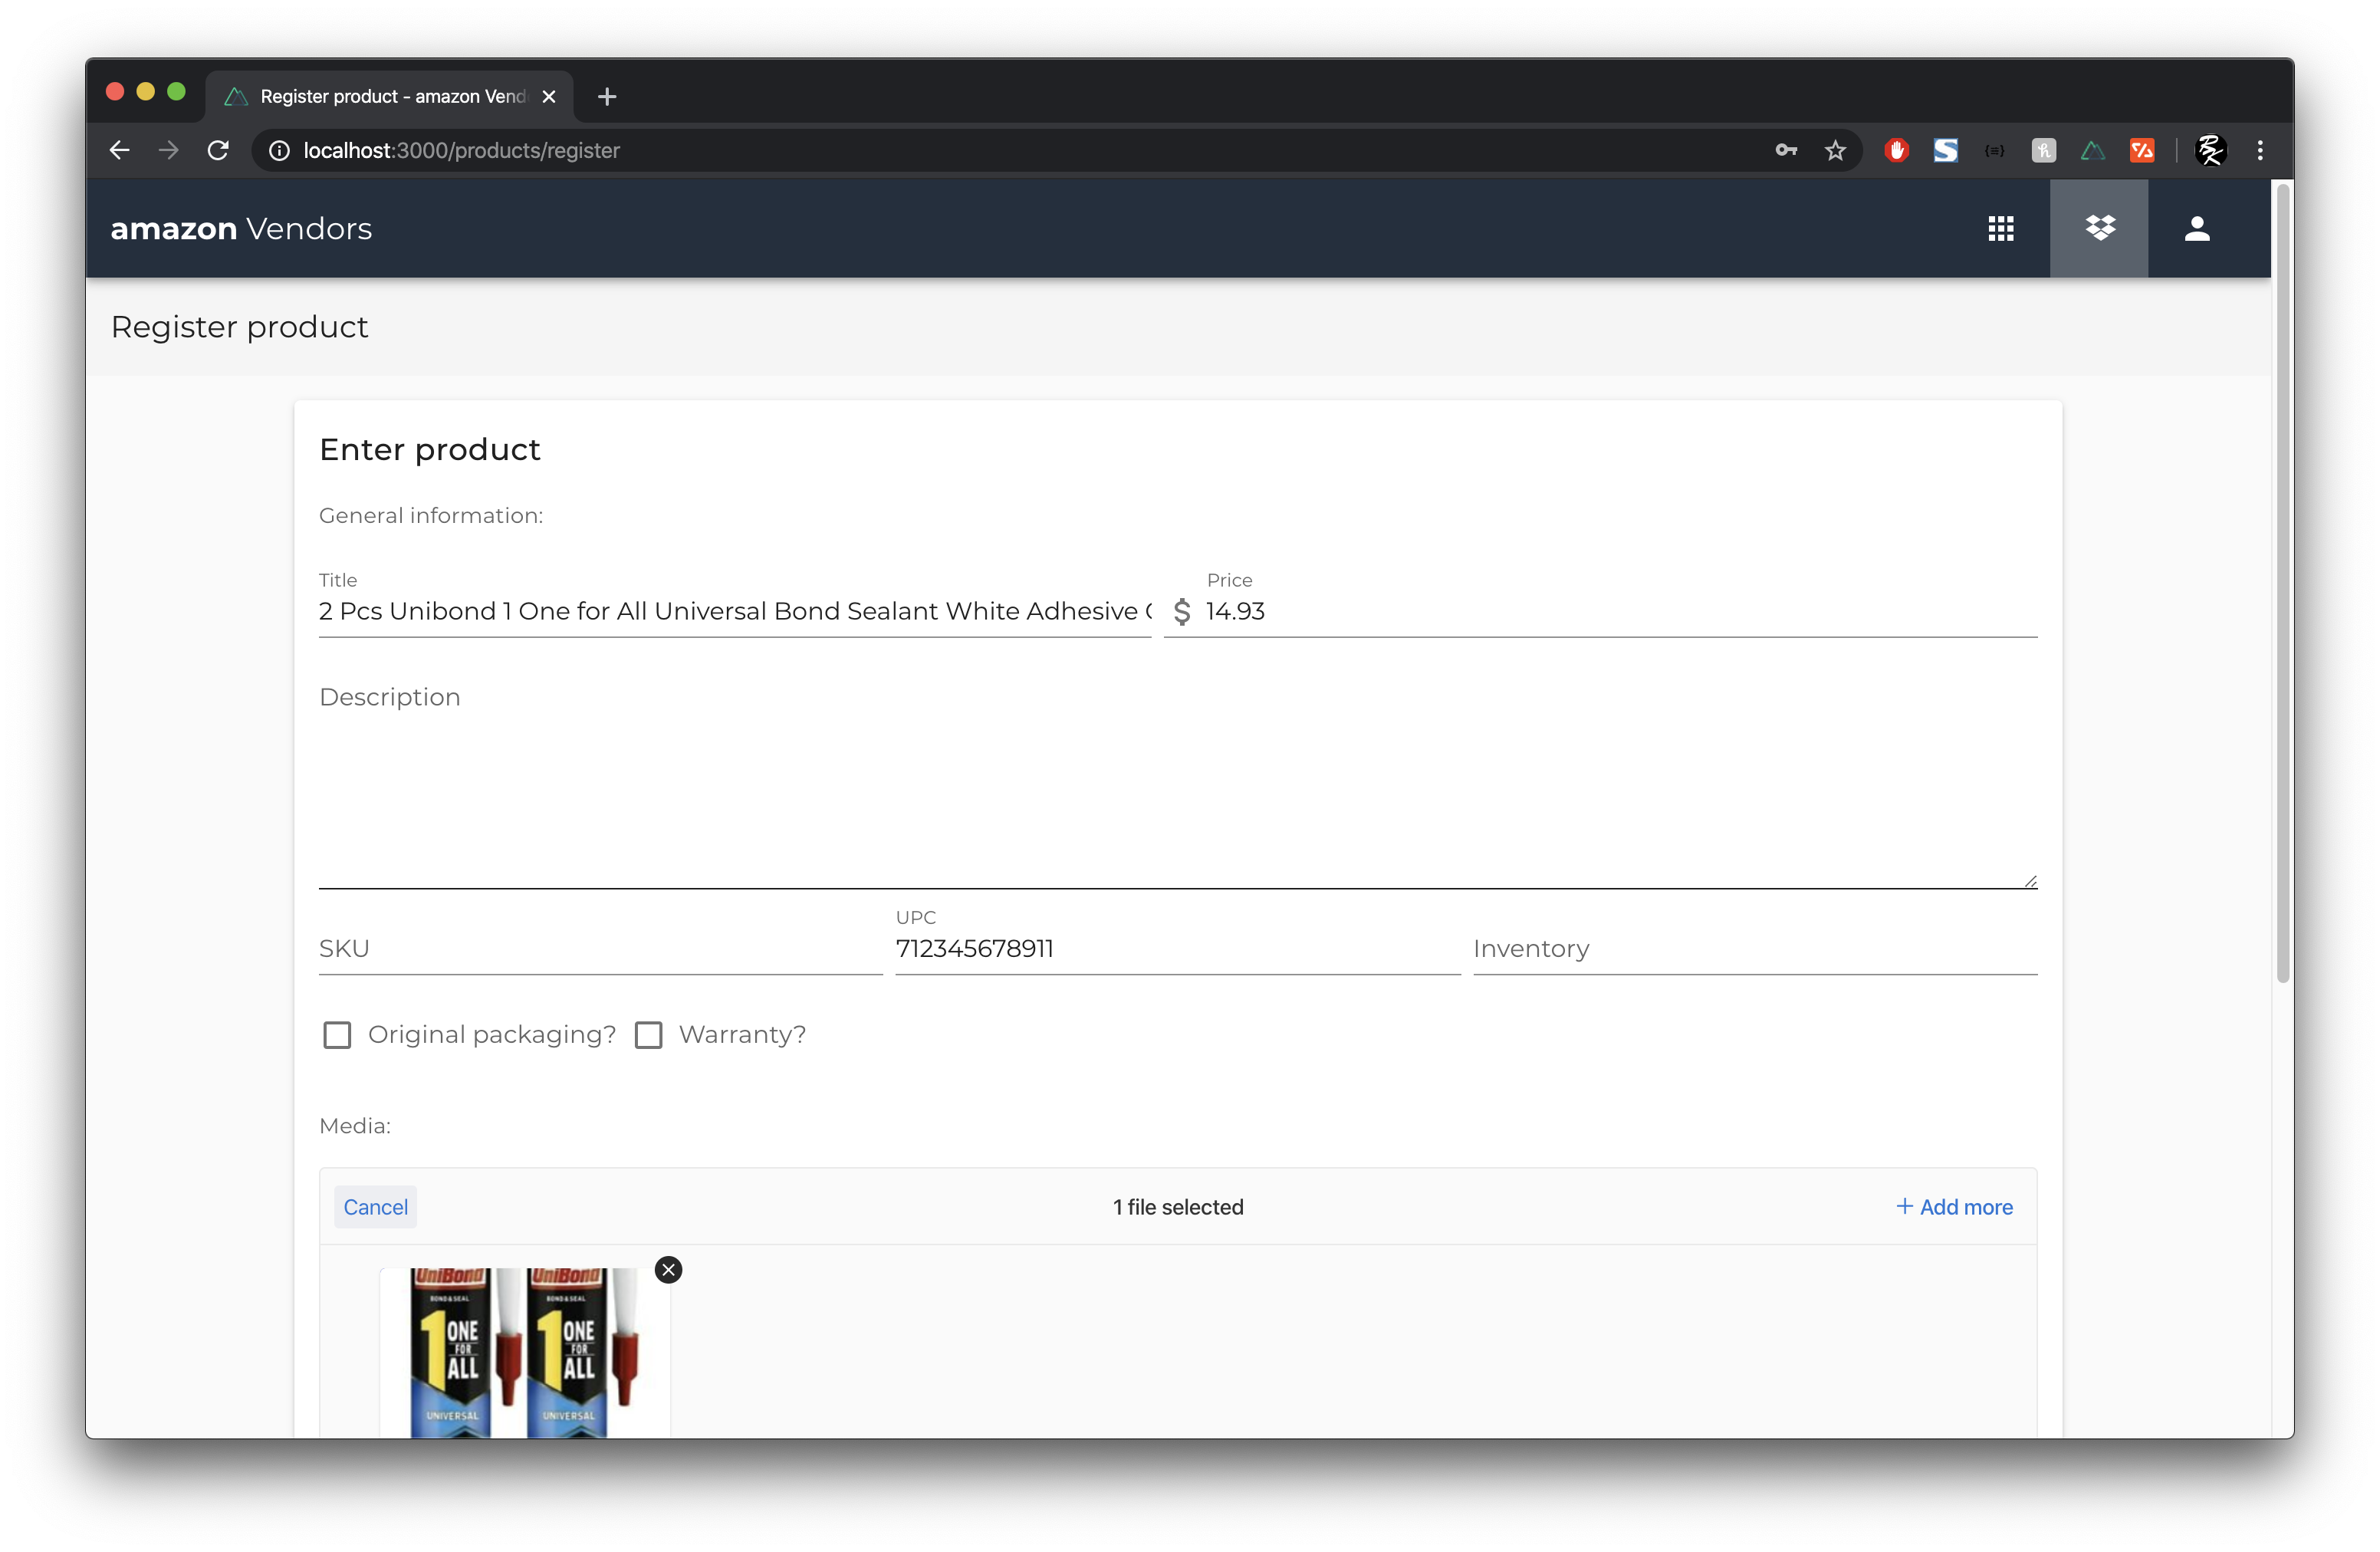The width and height of the screenshot is (2380, 1552).
Task: Remove the uploaded Unibond image
Action: click(x=668, y=1270)
